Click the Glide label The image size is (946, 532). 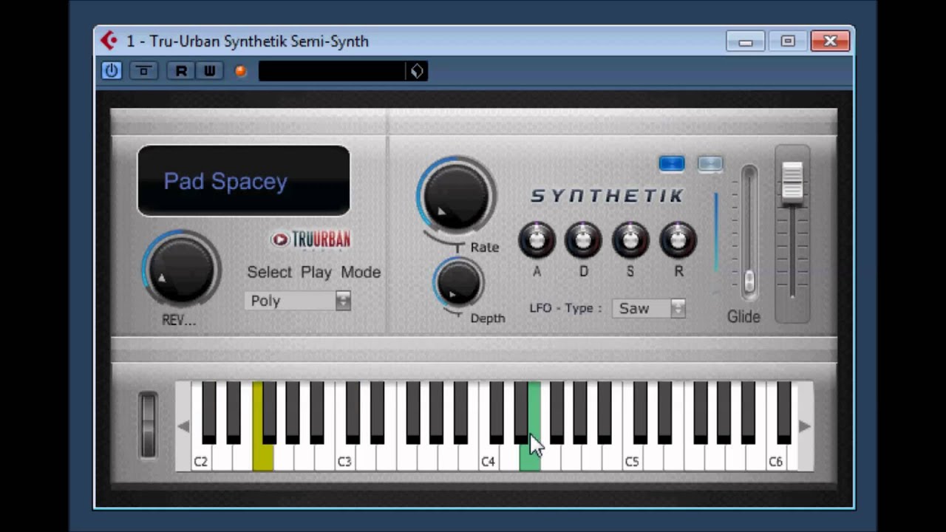[x=743, y=317]
